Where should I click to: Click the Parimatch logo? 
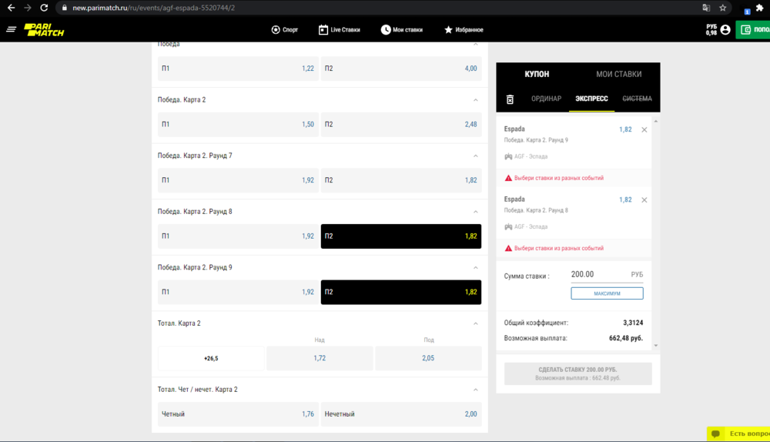[44, 30]
